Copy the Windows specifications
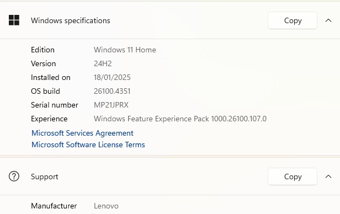The width and height of the screenshot is (340, 214). (293, 20)
